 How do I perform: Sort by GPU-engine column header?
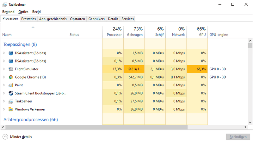click(219, 35)
